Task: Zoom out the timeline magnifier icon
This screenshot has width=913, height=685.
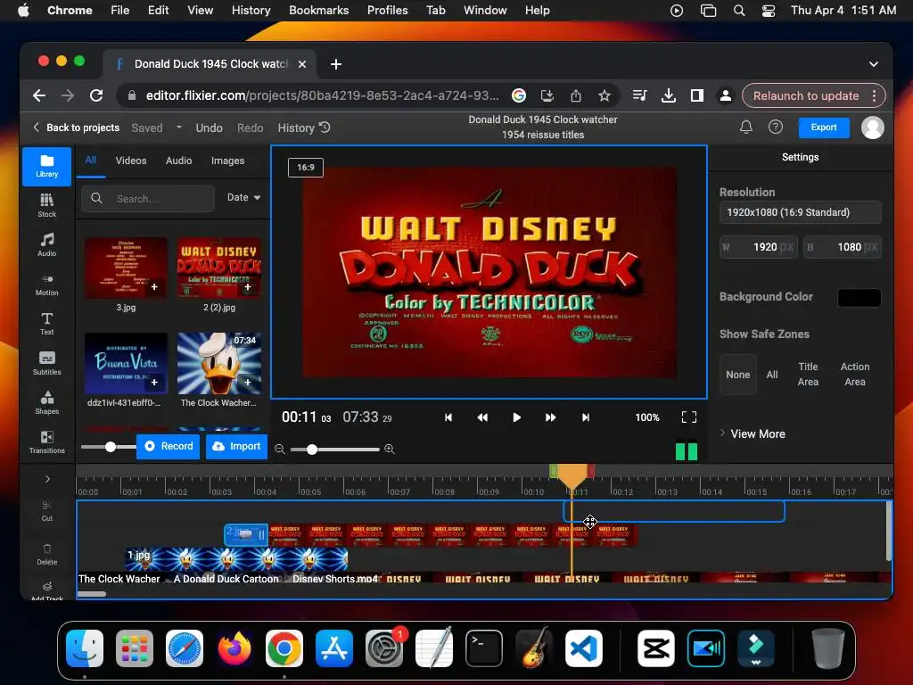Action: [280, 450]
